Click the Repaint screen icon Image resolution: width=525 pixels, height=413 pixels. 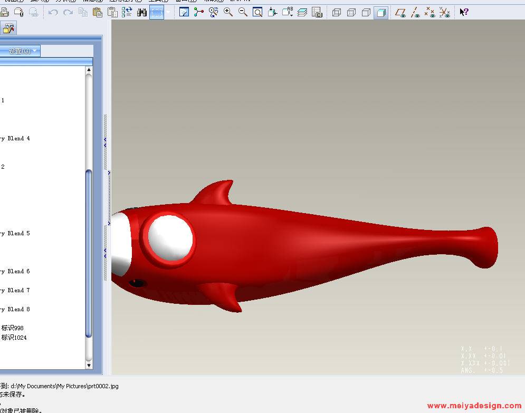pos(184,12)
